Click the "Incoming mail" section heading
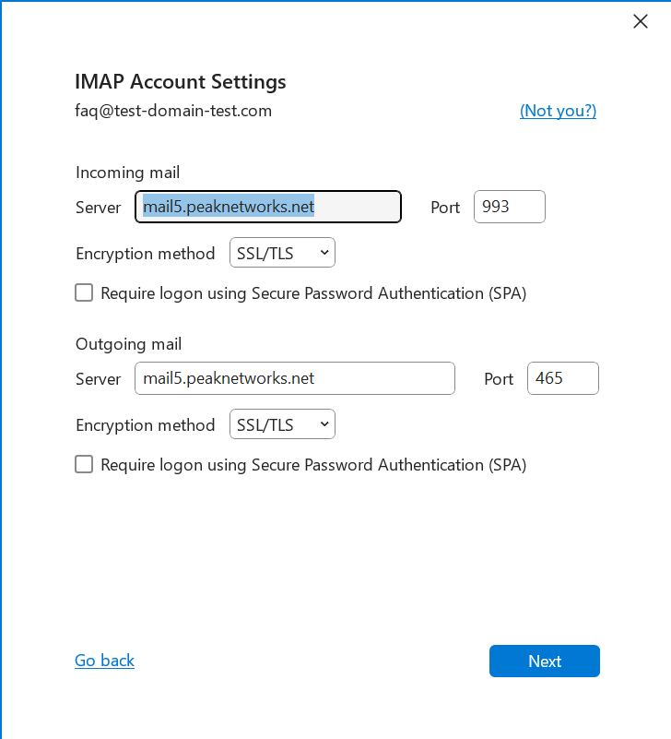Viewport: 671px width, 739px height. click(x=127, y=173)
